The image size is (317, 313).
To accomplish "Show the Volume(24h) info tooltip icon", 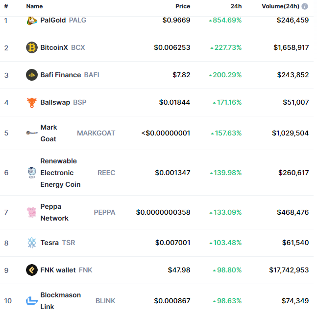I will pos(305,6).
